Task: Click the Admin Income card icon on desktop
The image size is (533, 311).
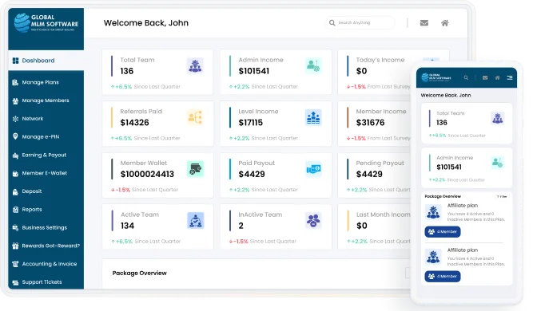Action: click(x=313, y=66)
